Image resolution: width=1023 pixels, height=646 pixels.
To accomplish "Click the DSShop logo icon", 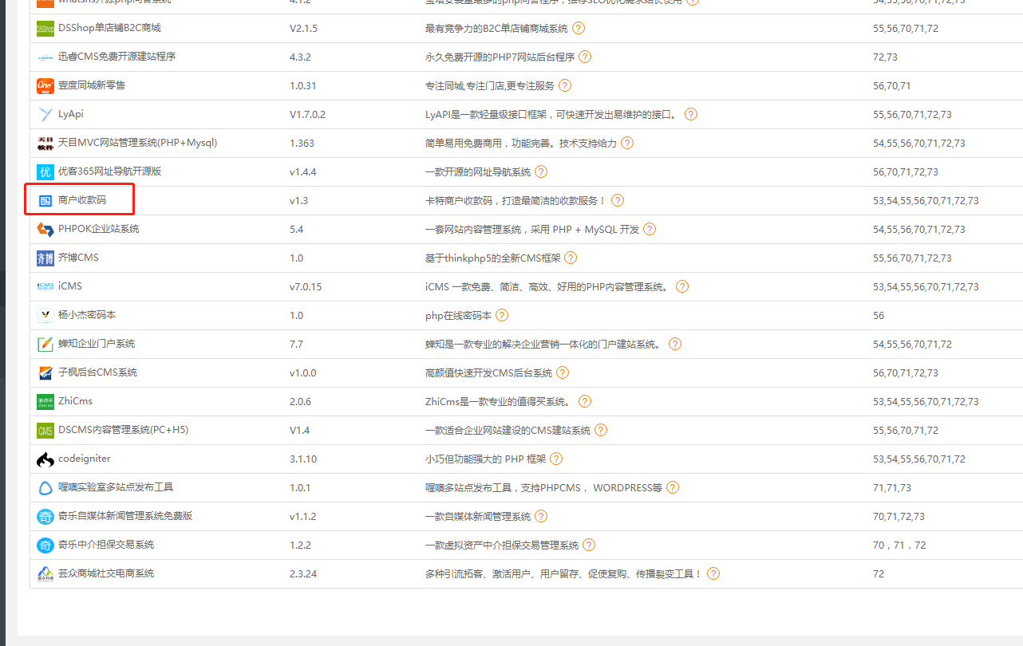I will point(45,29).
